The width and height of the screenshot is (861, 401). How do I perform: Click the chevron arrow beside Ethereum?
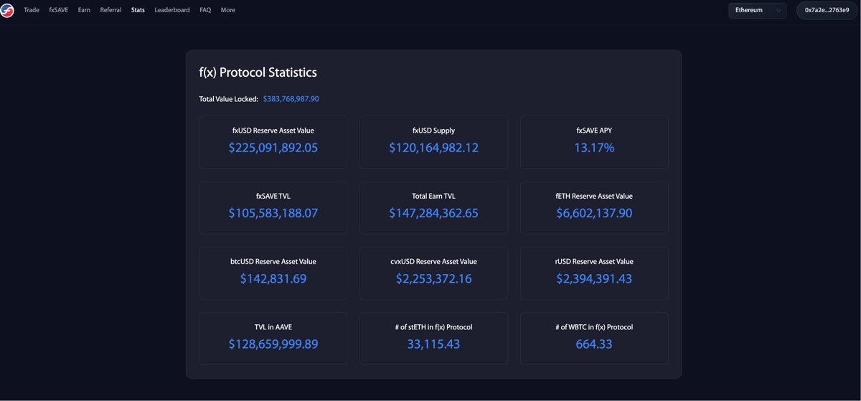click(778, 11)
